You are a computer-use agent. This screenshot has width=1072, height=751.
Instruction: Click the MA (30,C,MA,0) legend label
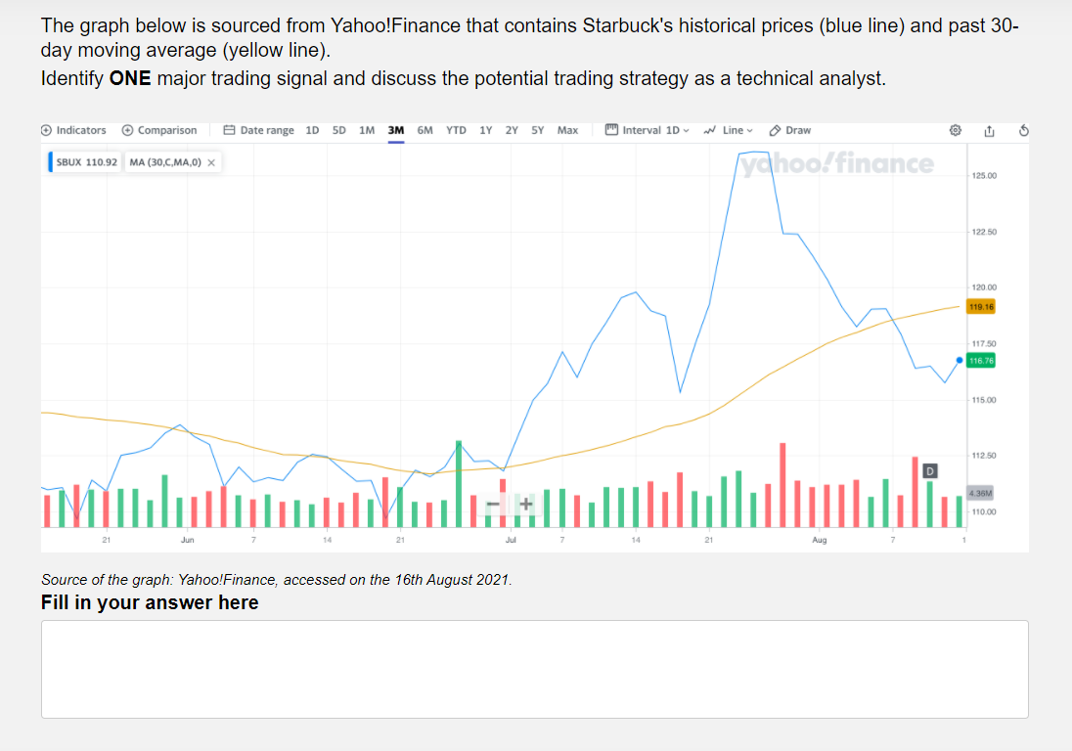[x=165, y=162]
